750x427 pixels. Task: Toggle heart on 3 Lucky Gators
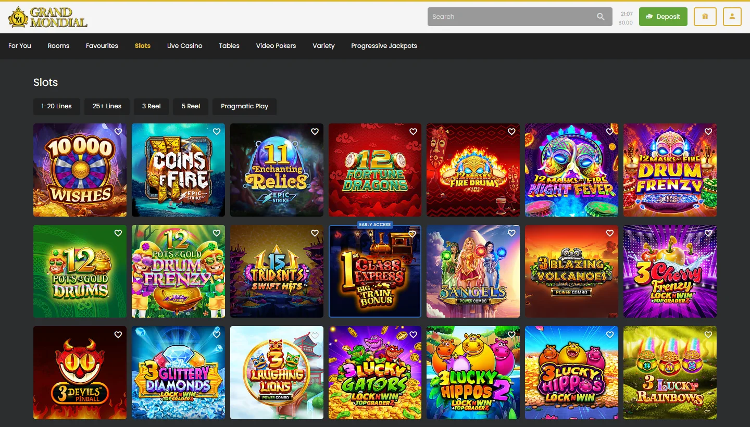[x=413, y=334]
